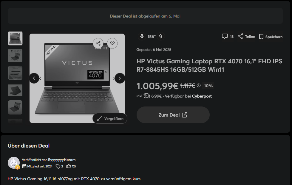Image resolution: width=292 pixels, height=185 pixels.
Task: Advance to the next product image
Action: (120, 78)
